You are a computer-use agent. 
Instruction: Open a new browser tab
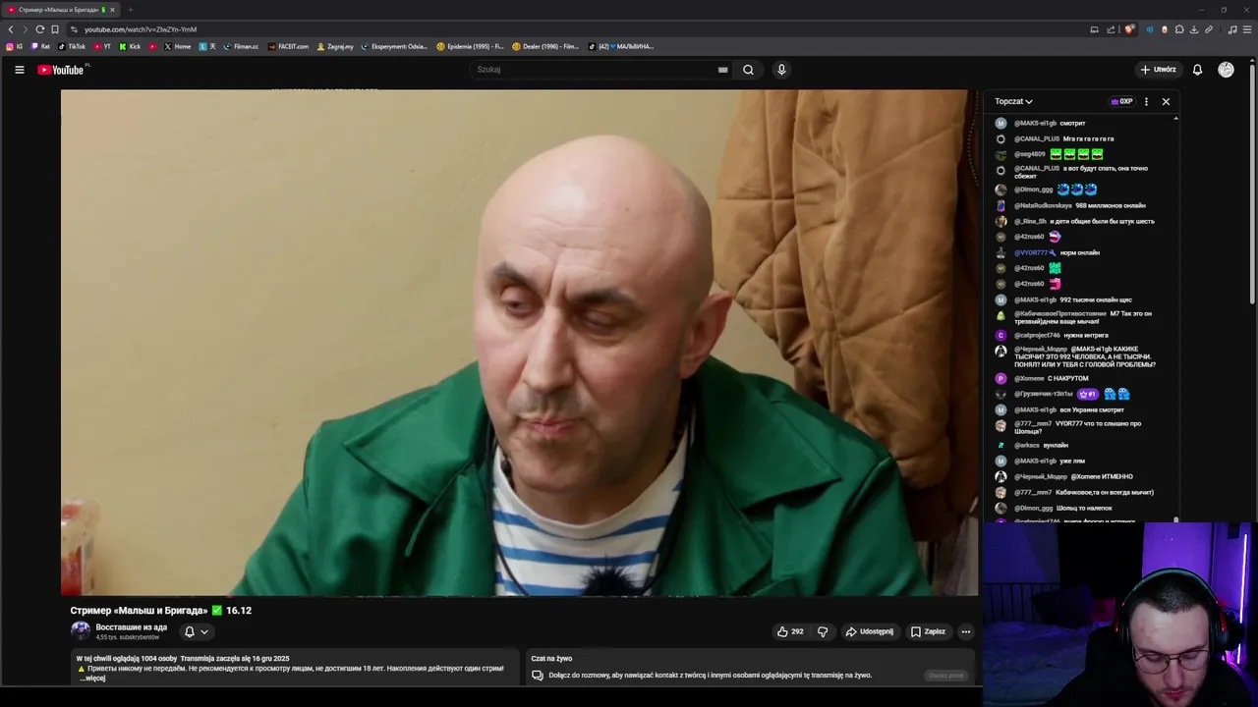click(x=130, y=10)
